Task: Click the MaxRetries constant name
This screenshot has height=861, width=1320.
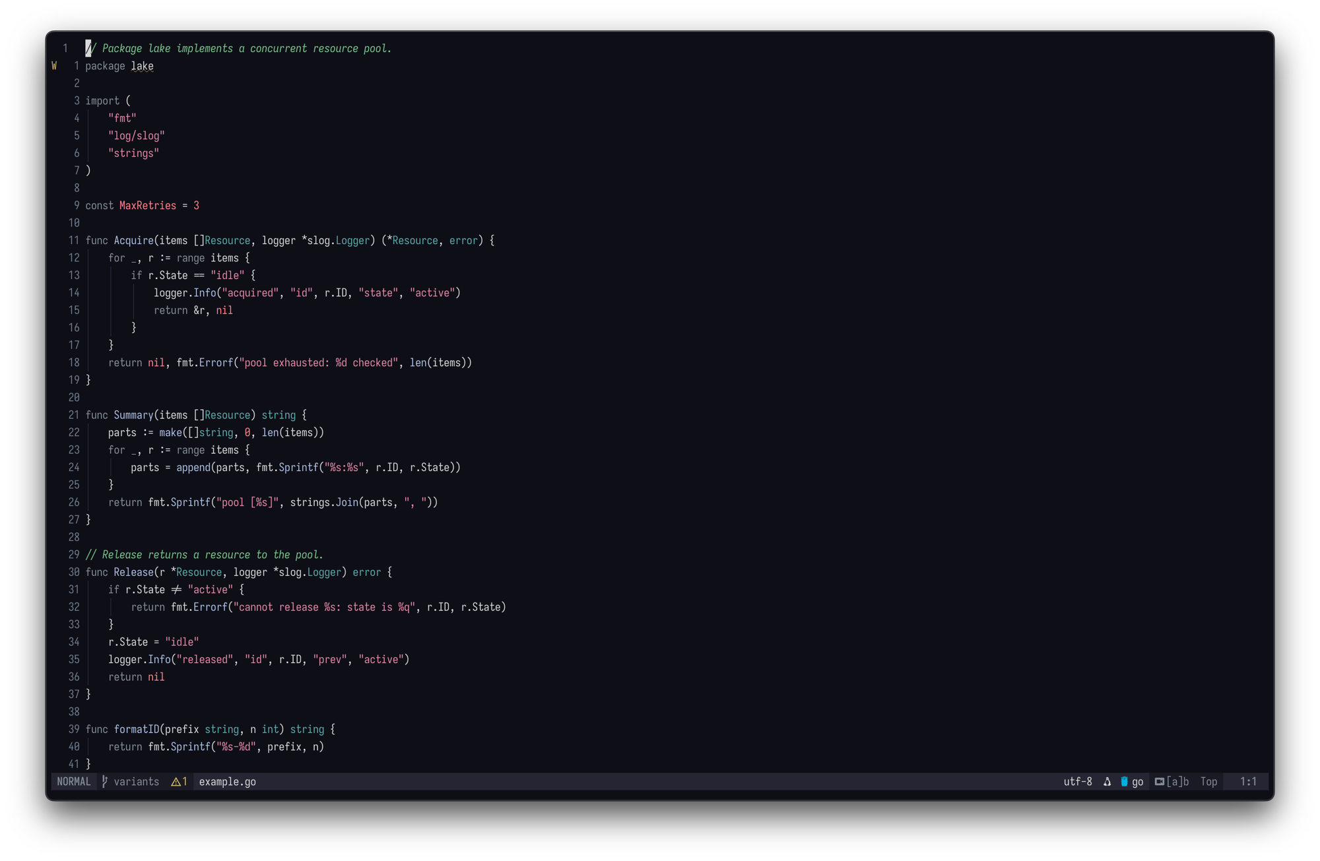Action: 148,205
